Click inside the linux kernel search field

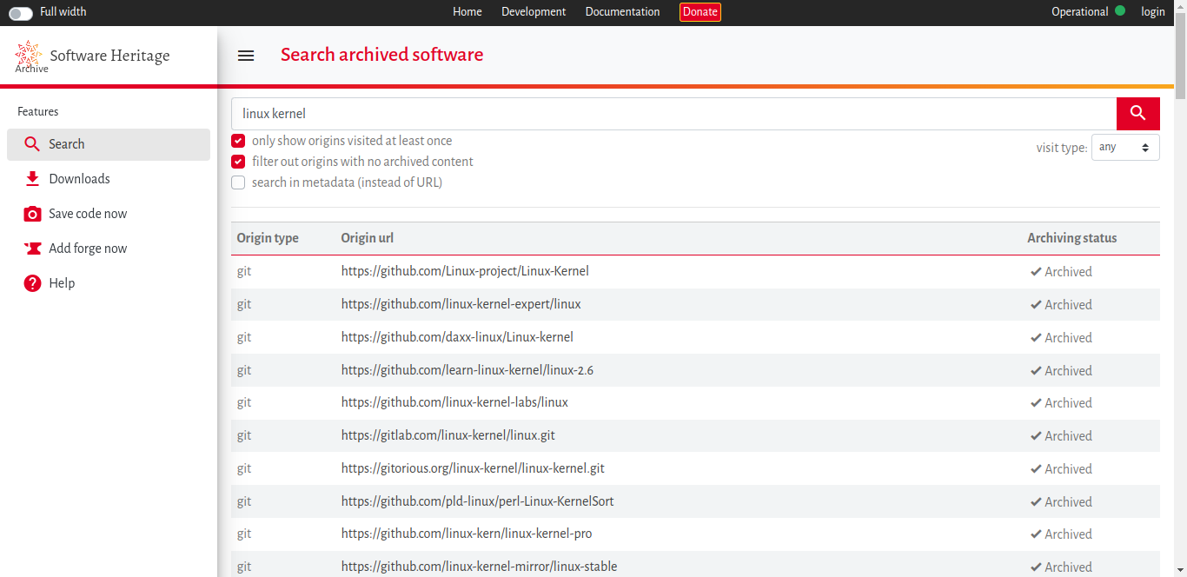(673, 114)
